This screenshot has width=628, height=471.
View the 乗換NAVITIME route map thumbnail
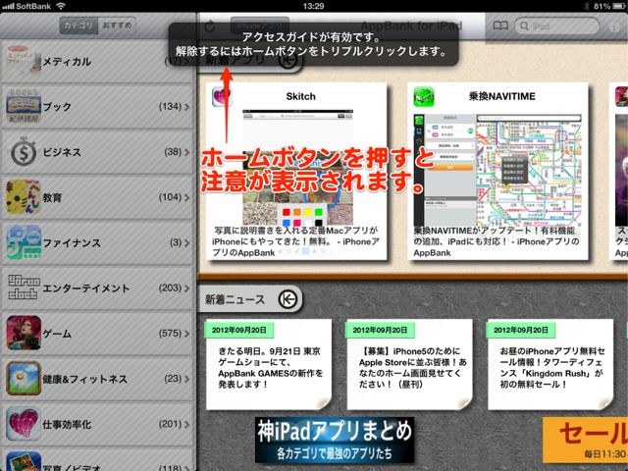click(x=497, y=170)
